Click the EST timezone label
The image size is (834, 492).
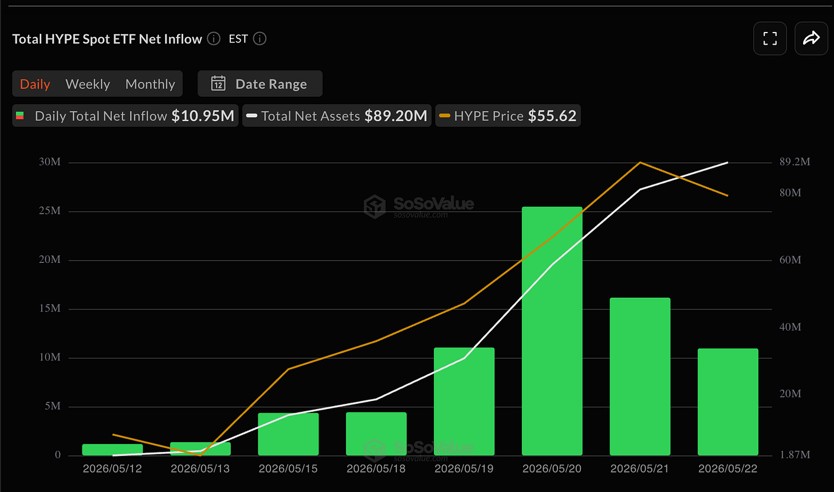(x=238, y=39)
